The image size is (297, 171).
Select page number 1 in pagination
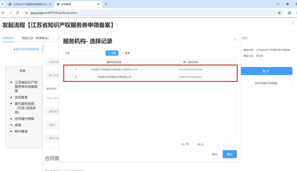(226, 144)
